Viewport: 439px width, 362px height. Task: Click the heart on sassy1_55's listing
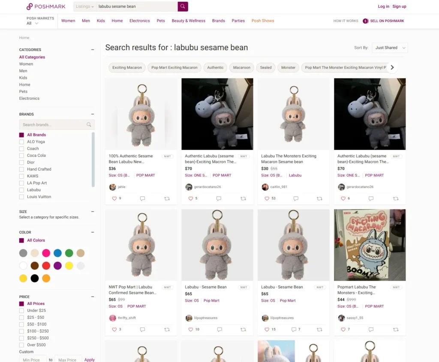pyautogui.click(x=343, y=329)
